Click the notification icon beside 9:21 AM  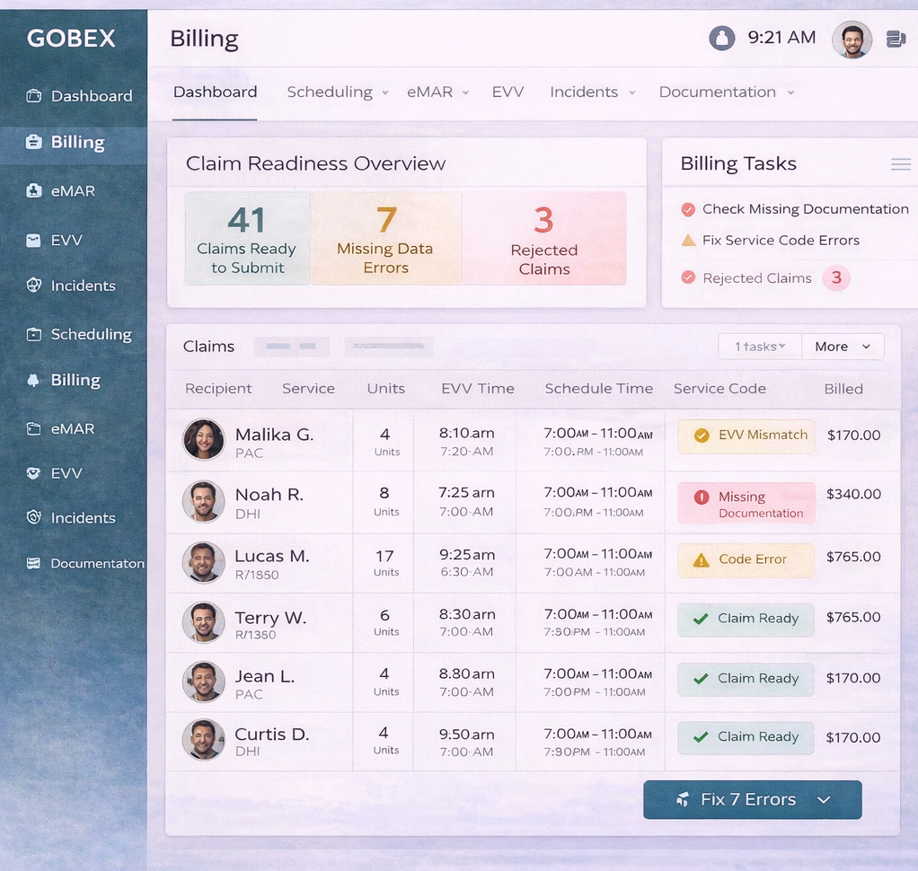coord(721,38)
